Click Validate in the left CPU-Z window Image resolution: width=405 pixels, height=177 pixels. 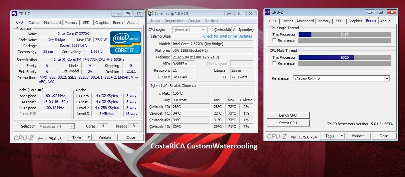point(105,137)
